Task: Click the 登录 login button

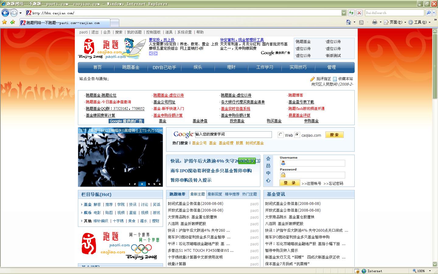Action: pos(290,183)
